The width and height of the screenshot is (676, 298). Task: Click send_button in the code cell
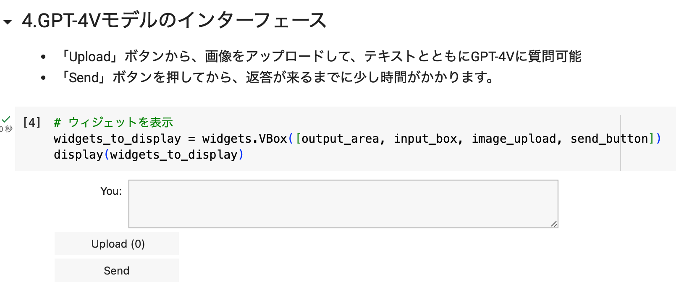coord(609,139)
